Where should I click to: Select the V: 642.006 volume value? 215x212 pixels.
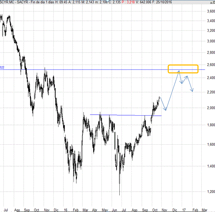pyautogui.click(x=144, y=2)
